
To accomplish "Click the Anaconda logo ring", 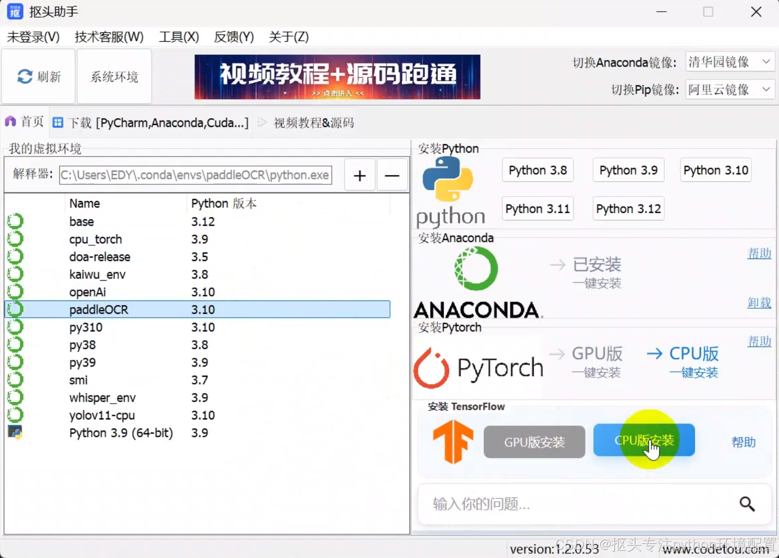I will pyautogui.click(x=476, y=268).
